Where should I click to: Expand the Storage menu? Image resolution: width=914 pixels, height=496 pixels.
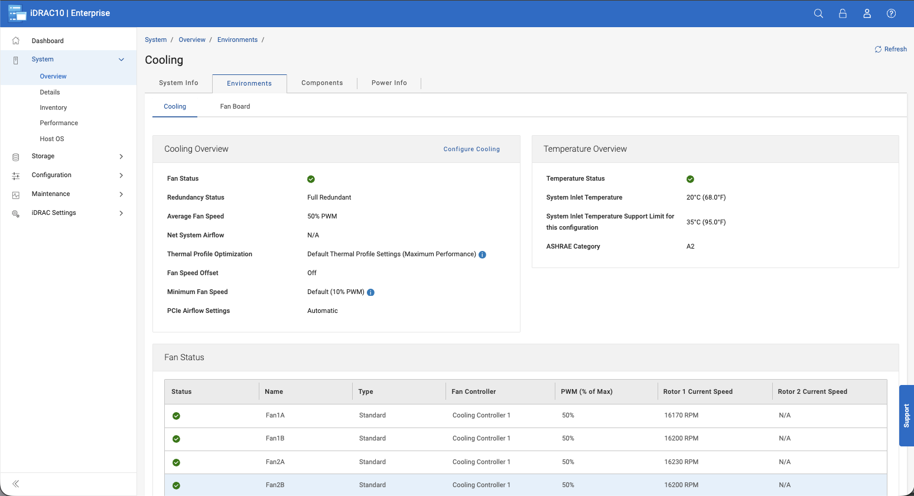tap(121, 156)
